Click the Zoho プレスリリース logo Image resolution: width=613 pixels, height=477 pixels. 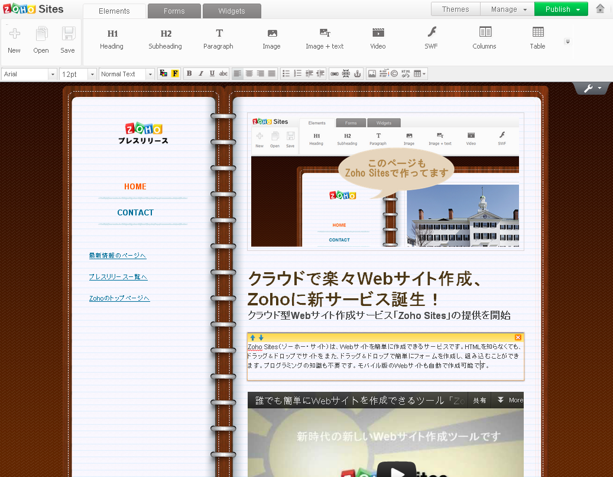coord(143,133)
